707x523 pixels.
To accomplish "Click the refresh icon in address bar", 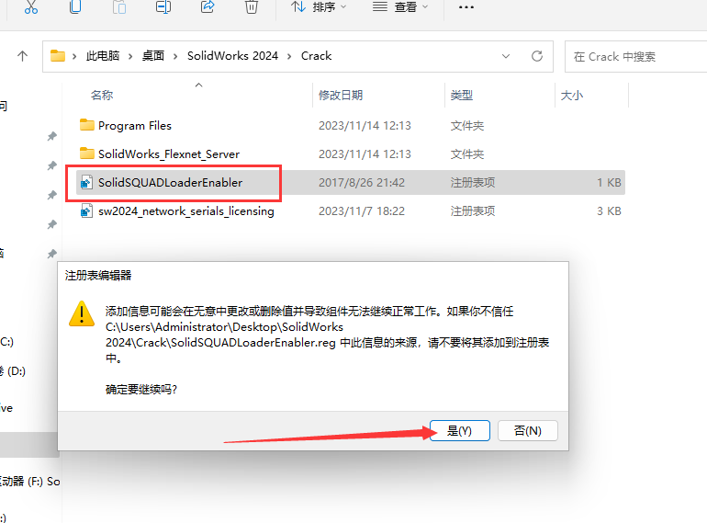I will tap(537, 56).
